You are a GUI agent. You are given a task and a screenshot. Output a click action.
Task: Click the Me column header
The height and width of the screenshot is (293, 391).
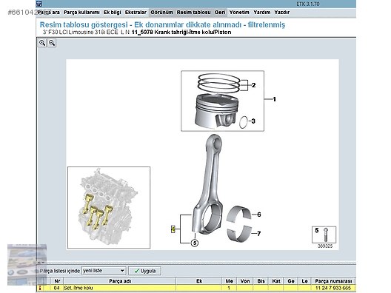click(229, 281)
